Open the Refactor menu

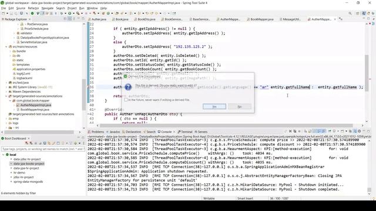(x=33, y=8)
